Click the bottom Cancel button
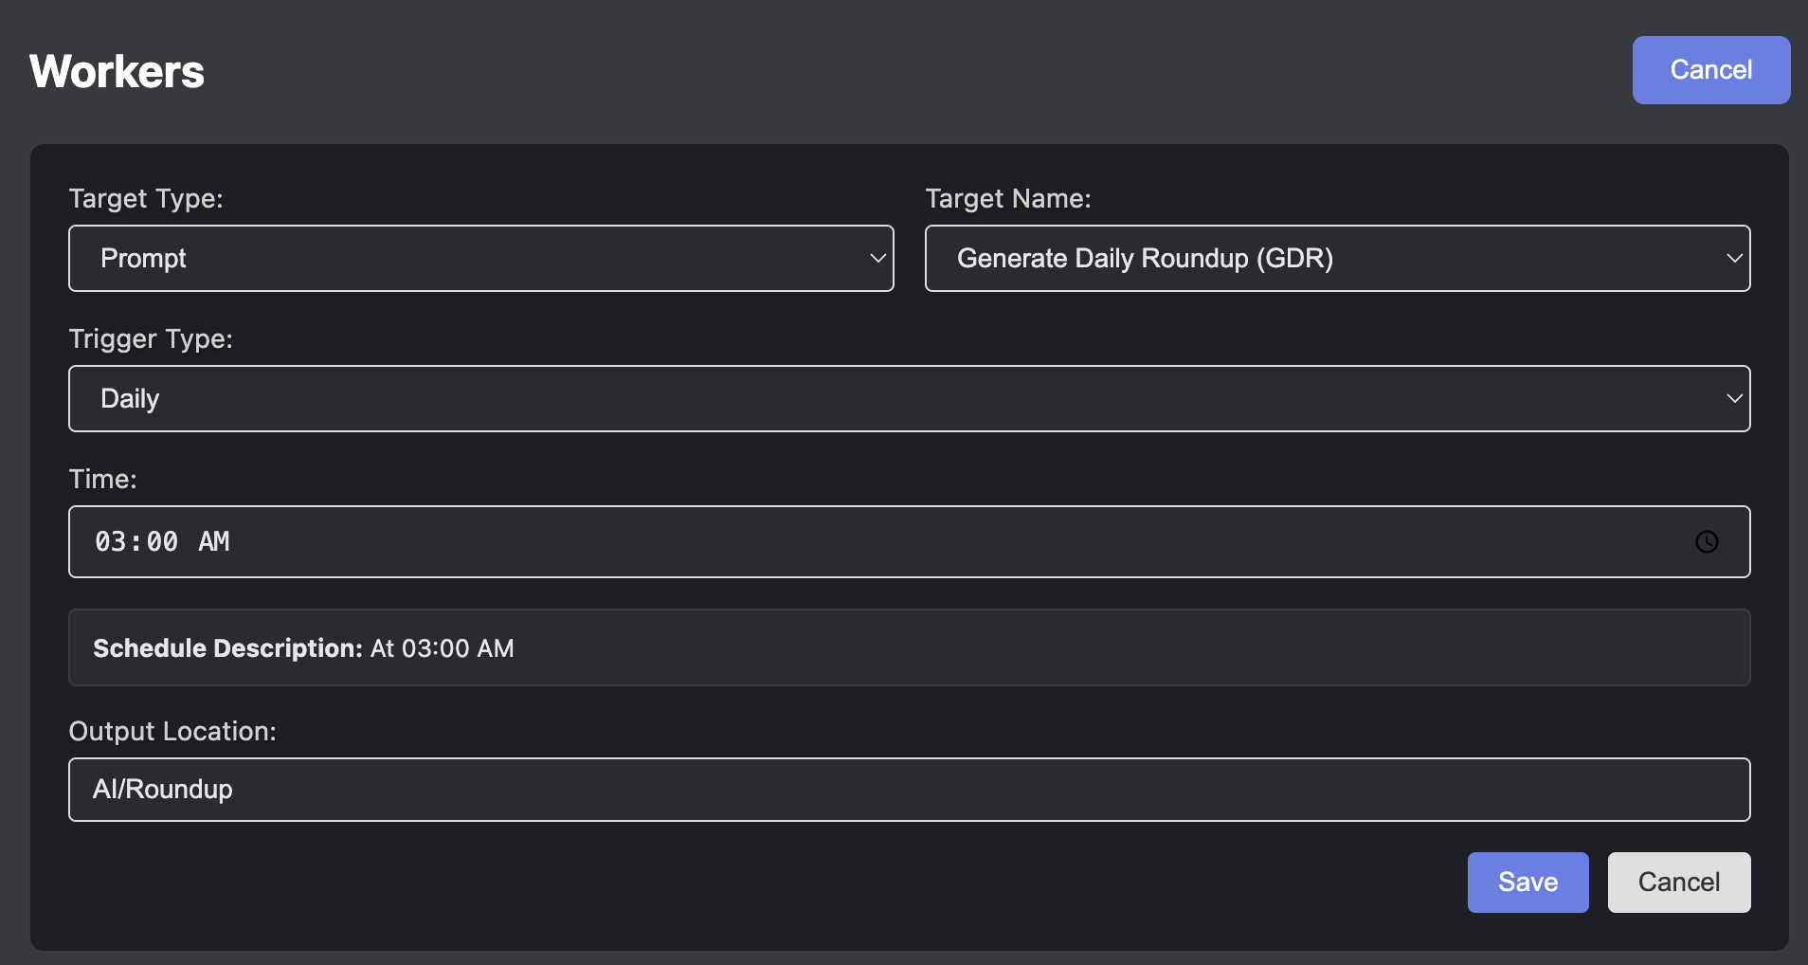1808x965 pixels. pyautogui.click(x=1678, y=882)
